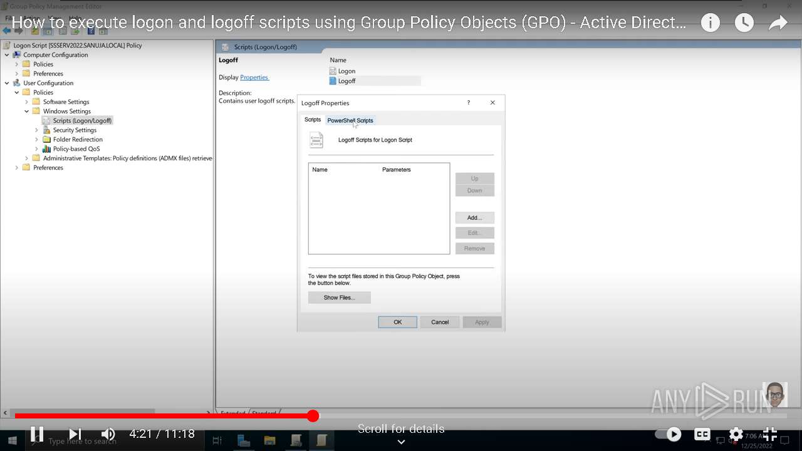
Task: Expand the Administrative Templates node
Action: coord(27,158)
